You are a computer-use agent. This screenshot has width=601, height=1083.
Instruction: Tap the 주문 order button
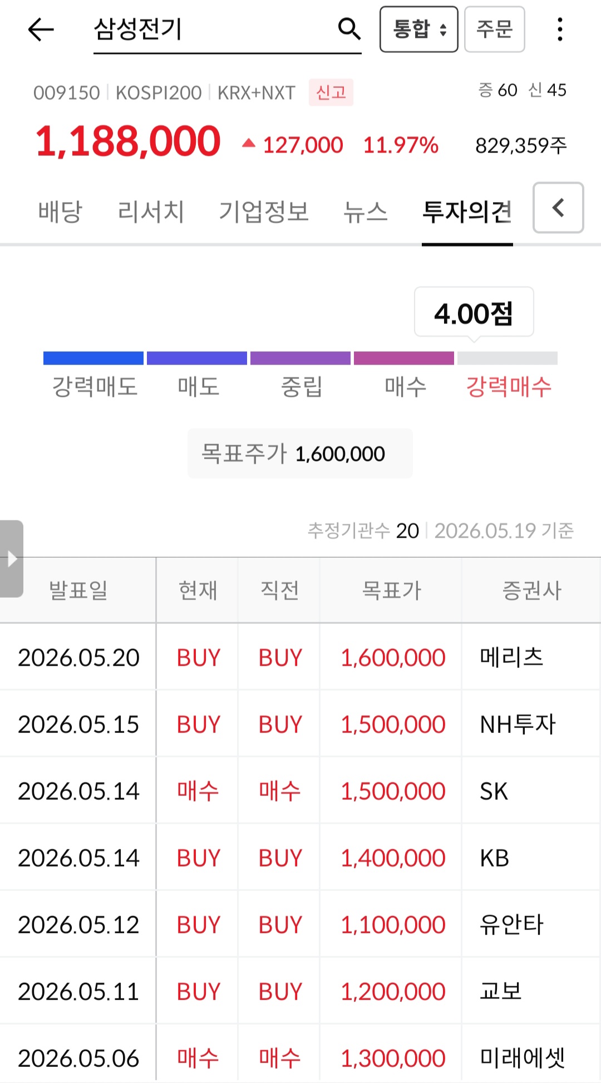point(495,29)
